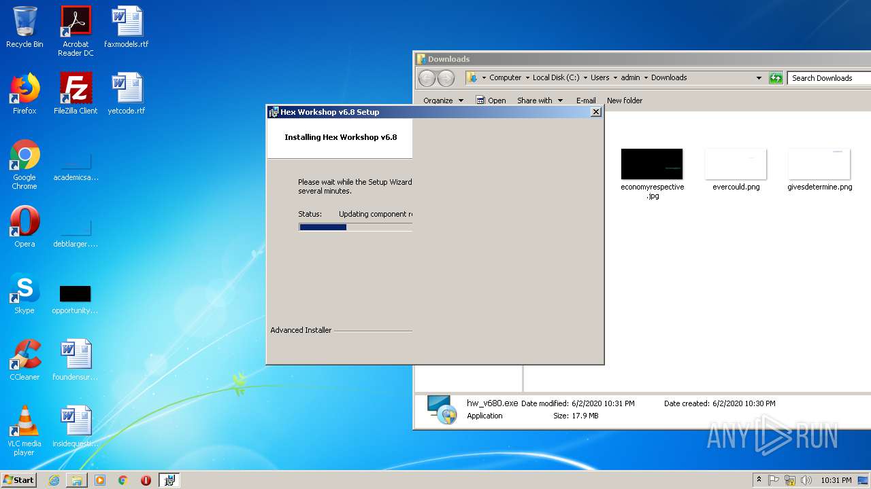Select the foundensur... Word document
The height and width of the screenshot is (489, 871).
point(76,360)
